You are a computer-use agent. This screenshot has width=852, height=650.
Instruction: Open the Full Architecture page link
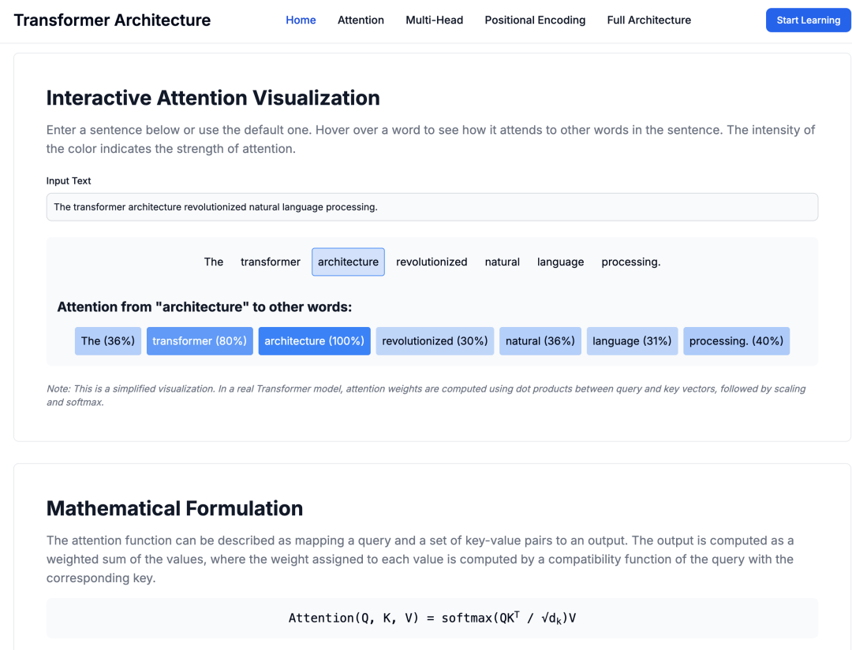648,20
